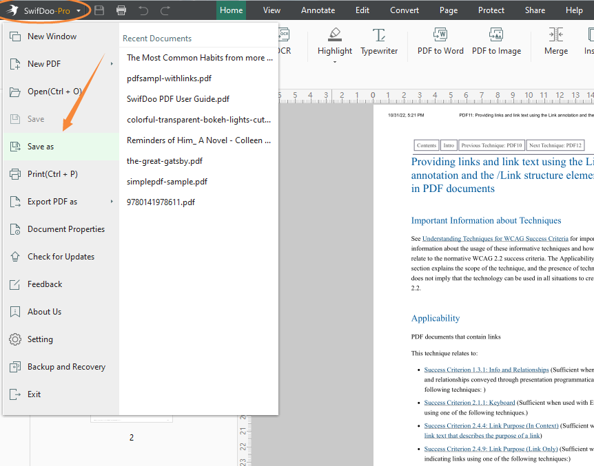The width and height of the screenshot is (594, 466).
Task: Open the Convert tab
Action: pyautogui.click(x=404, y=10)
